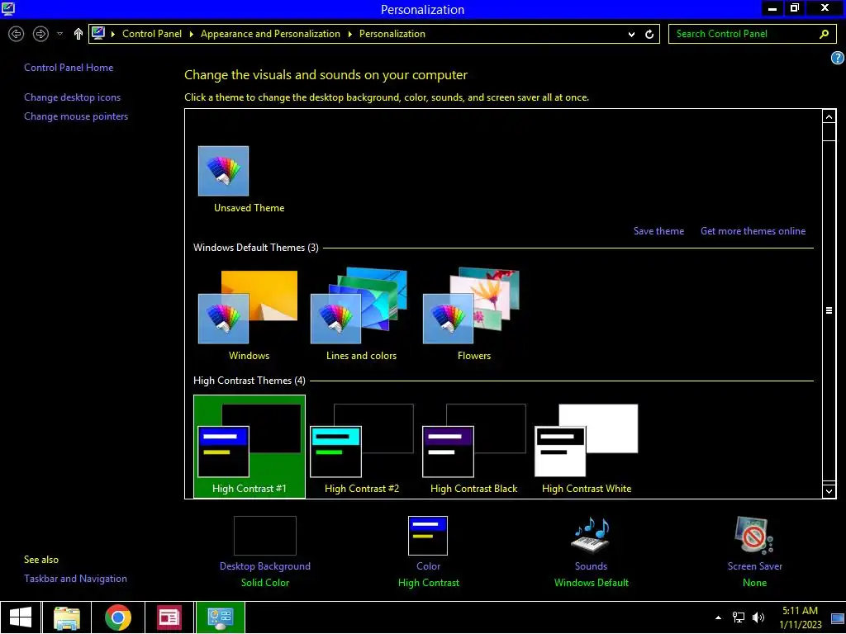The width and height of the screenshot is (846, 634).
Task: Open the Screen Saver icon
Action: 754,535
